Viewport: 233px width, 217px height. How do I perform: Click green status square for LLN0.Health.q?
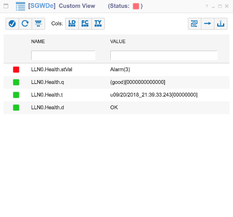click(x=16, y=82)
